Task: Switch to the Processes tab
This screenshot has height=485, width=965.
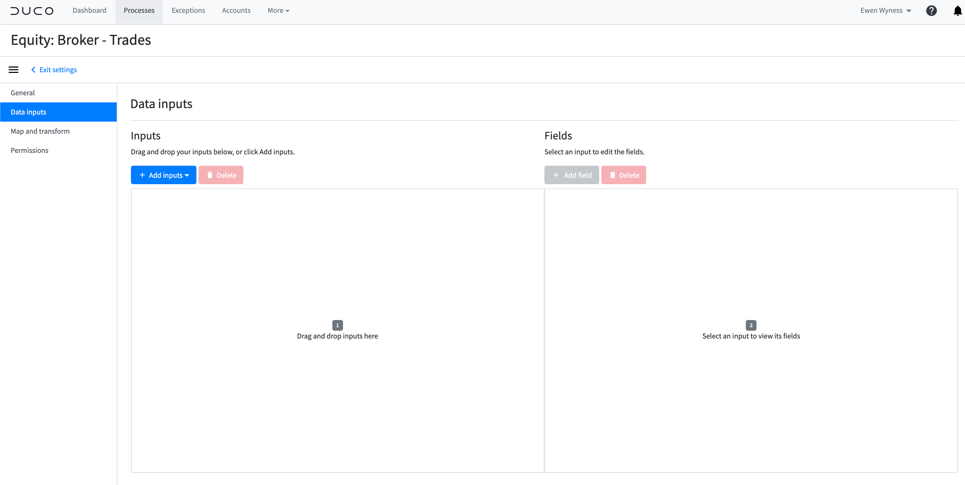Action: pyautogui.click(x=139, y=10)
